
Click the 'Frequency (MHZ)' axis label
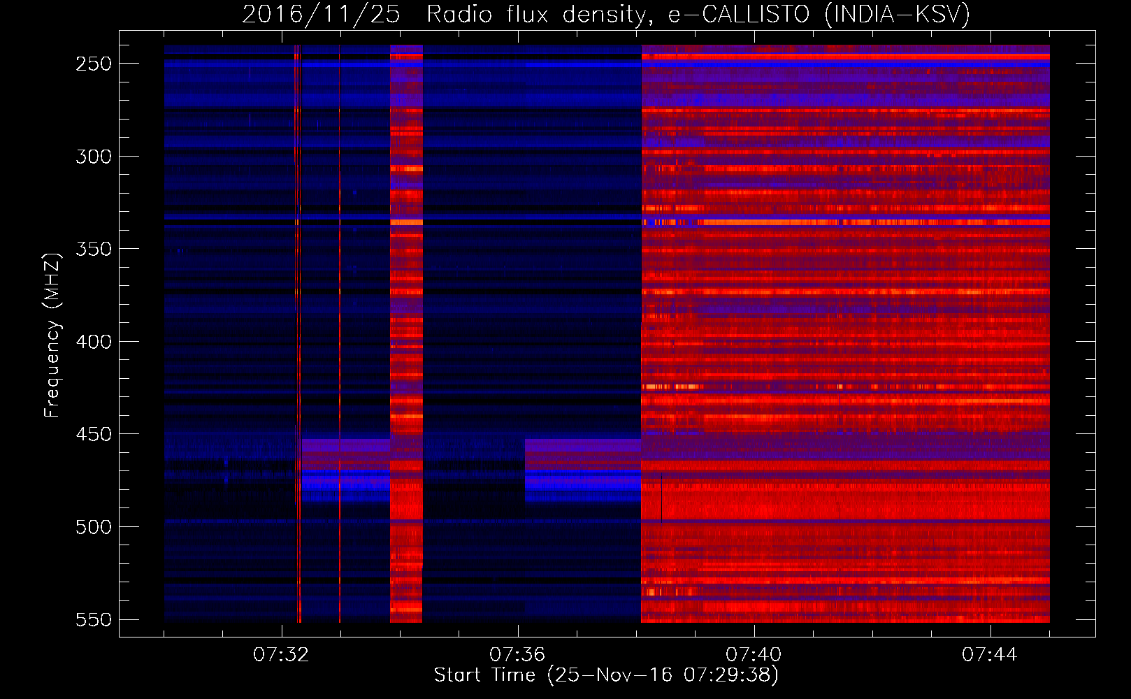52,335
